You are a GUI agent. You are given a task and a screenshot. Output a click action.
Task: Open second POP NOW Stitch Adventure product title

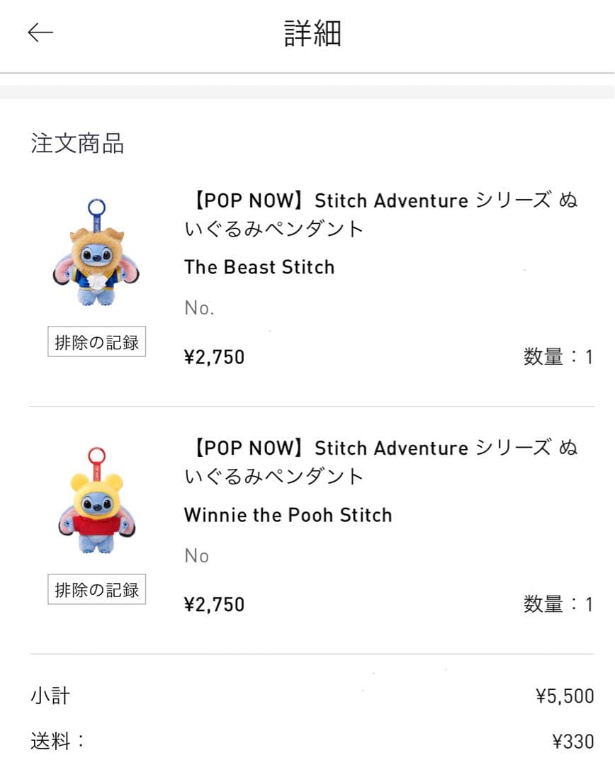click(x=381, y=461)
